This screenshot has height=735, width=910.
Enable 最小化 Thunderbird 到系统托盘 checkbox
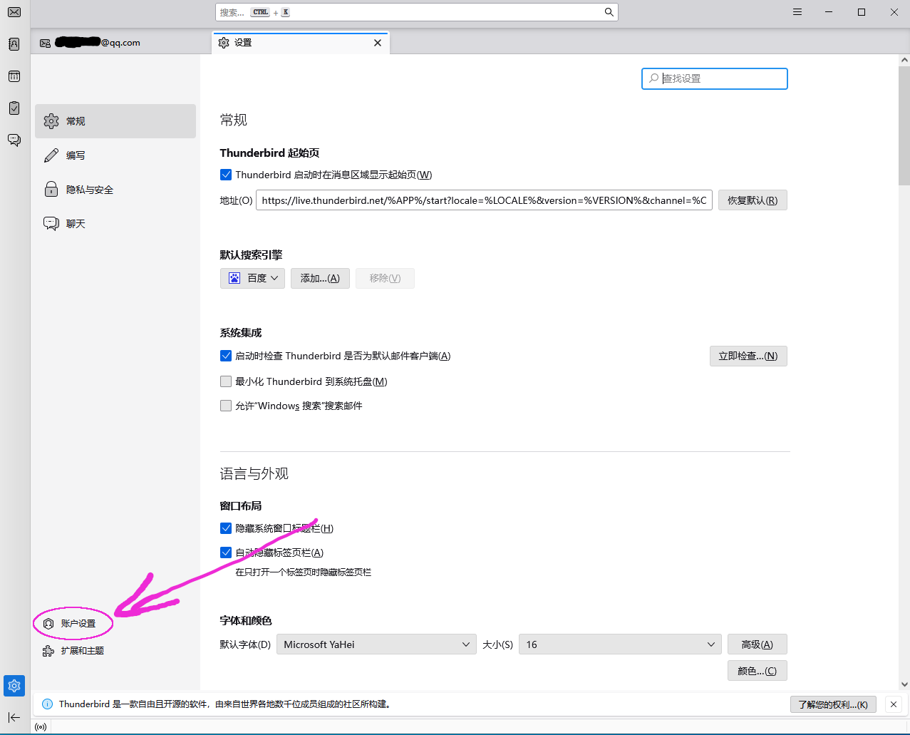(x=226, y=381)
